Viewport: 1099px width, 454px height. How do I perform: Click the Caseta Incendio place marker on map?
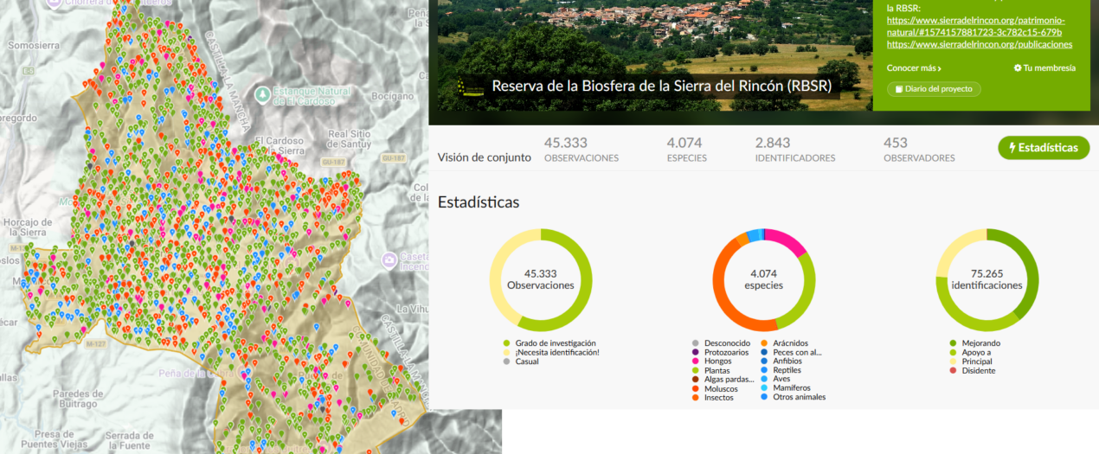pos(389,259)
